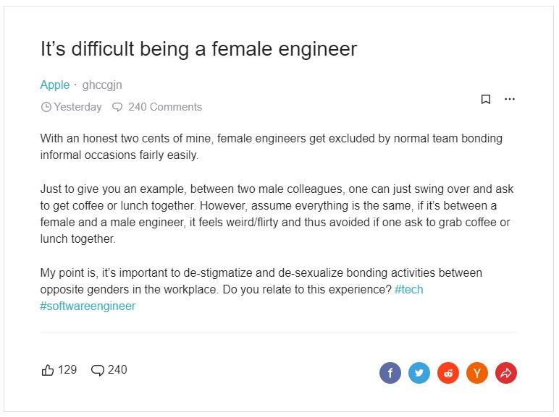This screenshot has height=417, width=559.
Task: Open the three-dots more options menu
Action: pyautogui.click(x=510, y=99)
